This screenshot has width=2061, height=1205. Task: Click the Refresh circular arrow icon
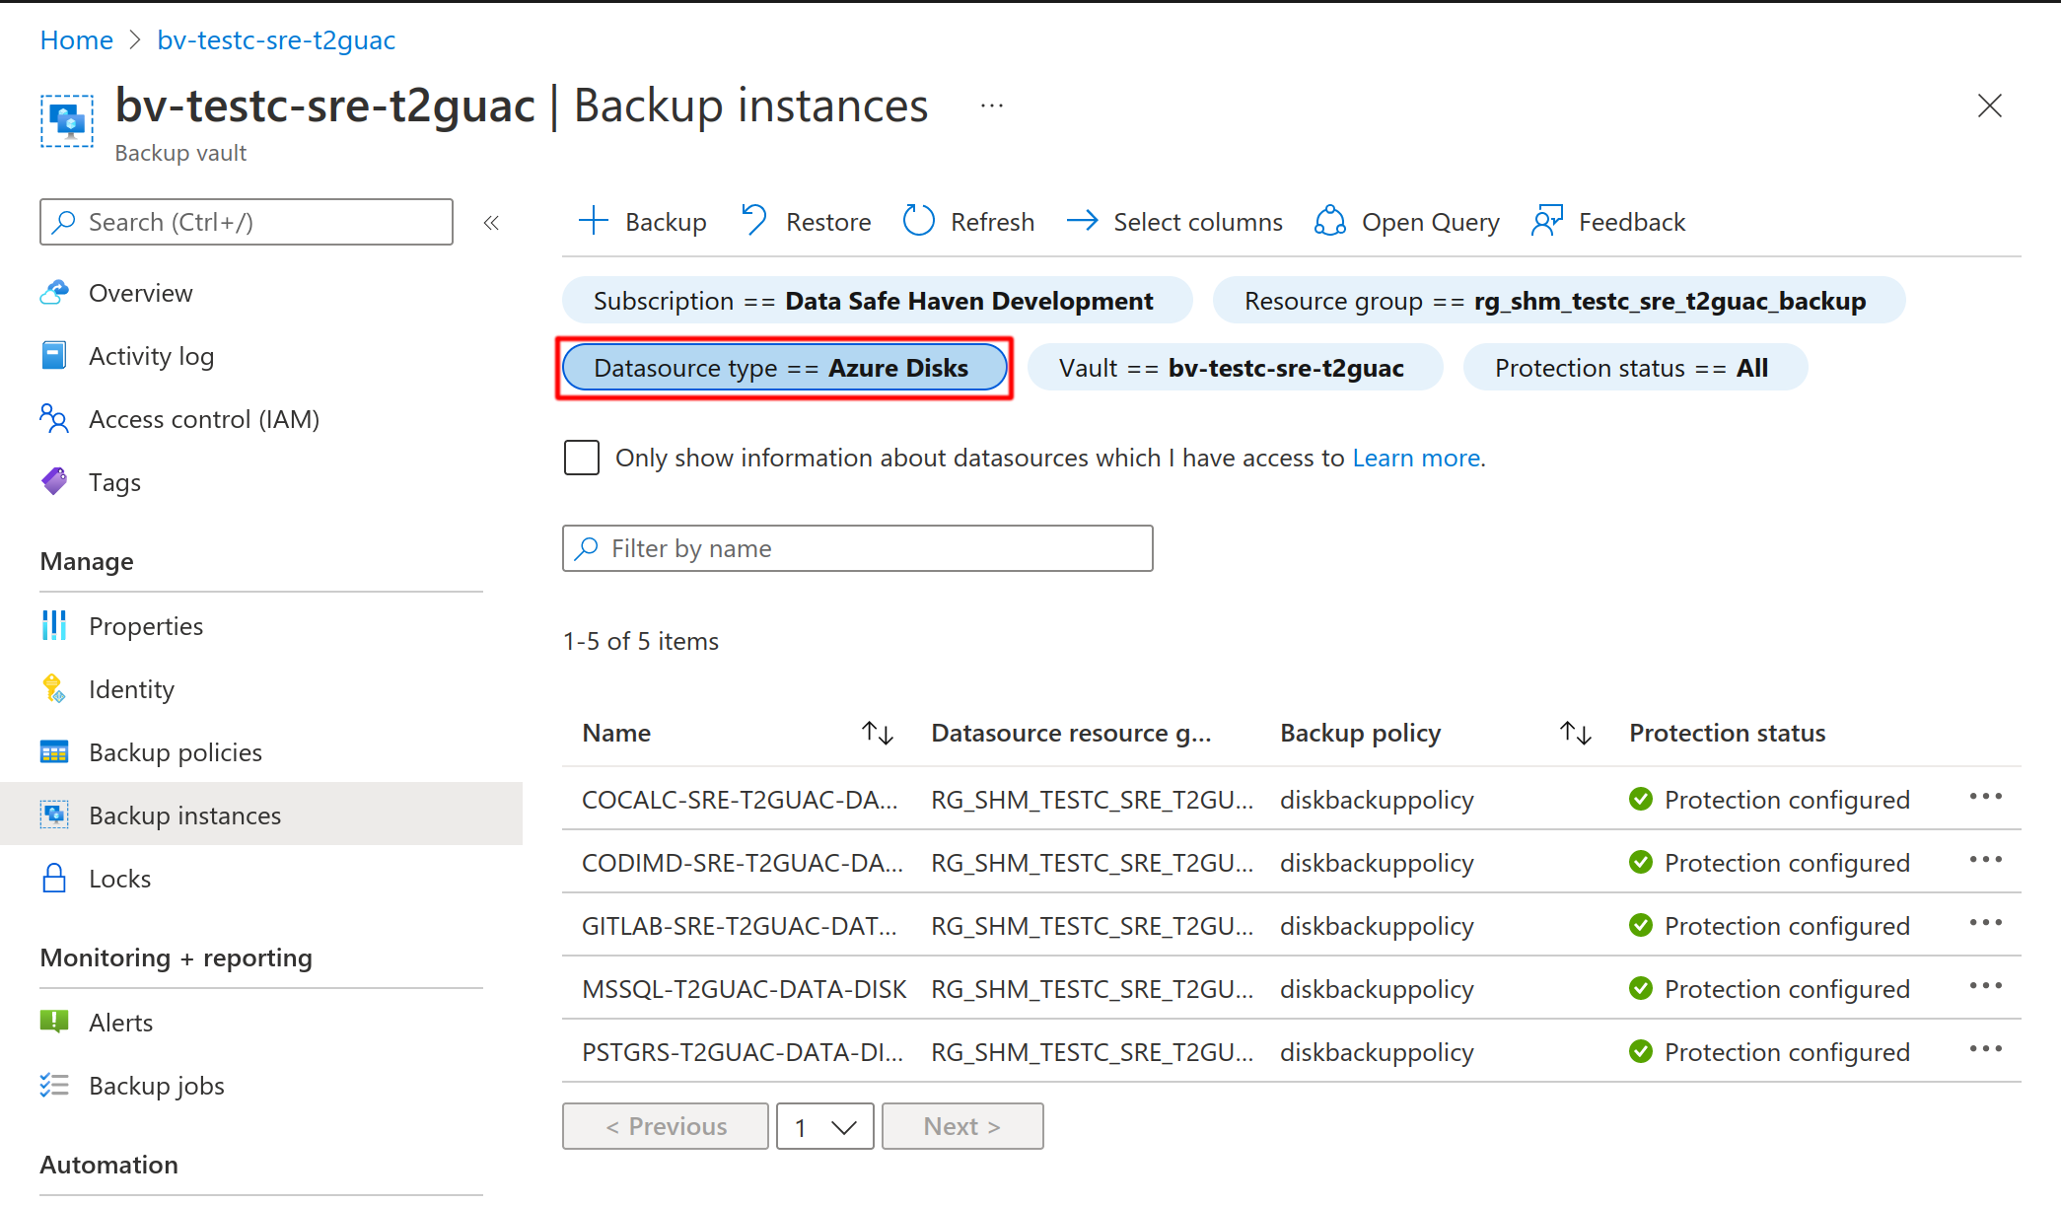pyautogui.click(x=918, y=221)
